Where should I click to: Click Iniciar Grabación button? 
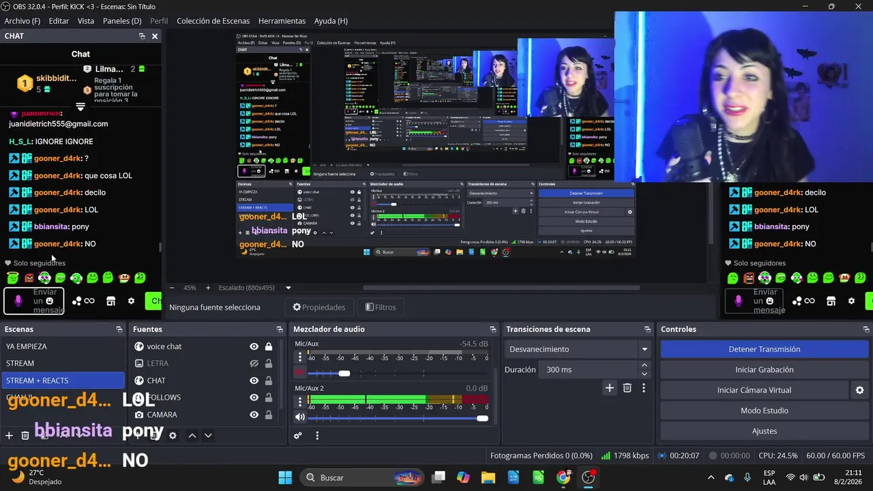(x=764, y=370)
